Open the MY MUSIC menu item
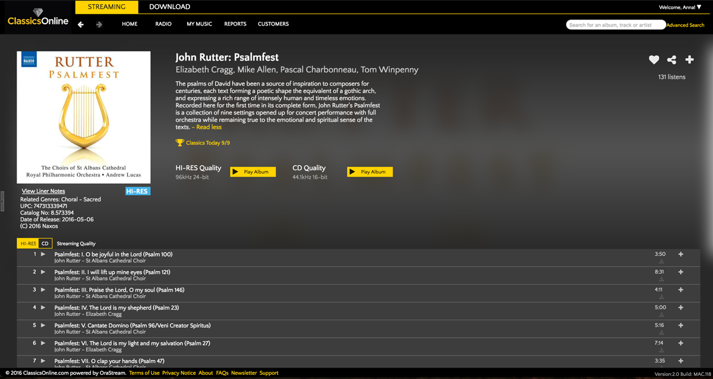Viewport: 713px width, 379px height. click(x=200, y=24)
